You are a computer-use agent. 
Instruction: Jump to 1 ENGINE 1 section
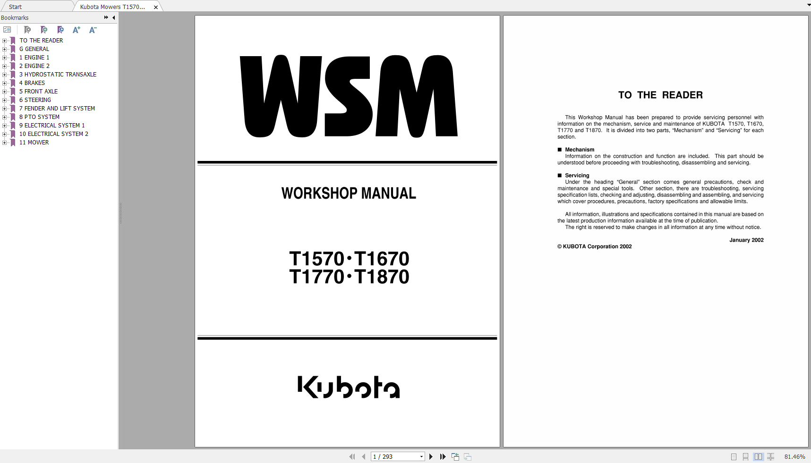pos(34,58)
